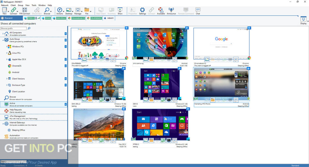This screenshot has width=309, height=167.
Task: Open the File toolbar dropdown arrow
Action: tap(91, 11)
